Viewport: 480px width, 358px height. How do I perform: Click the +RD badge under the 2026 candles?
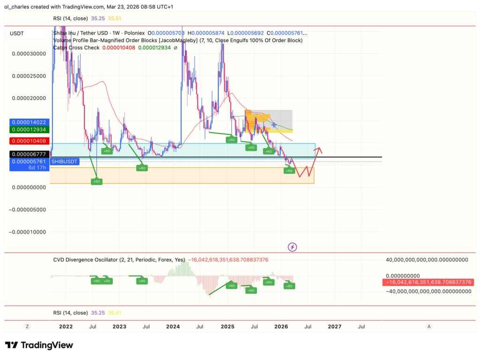[288, 171]
